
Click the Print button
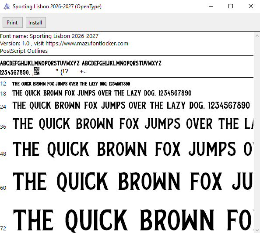click(x=13, y=23)
